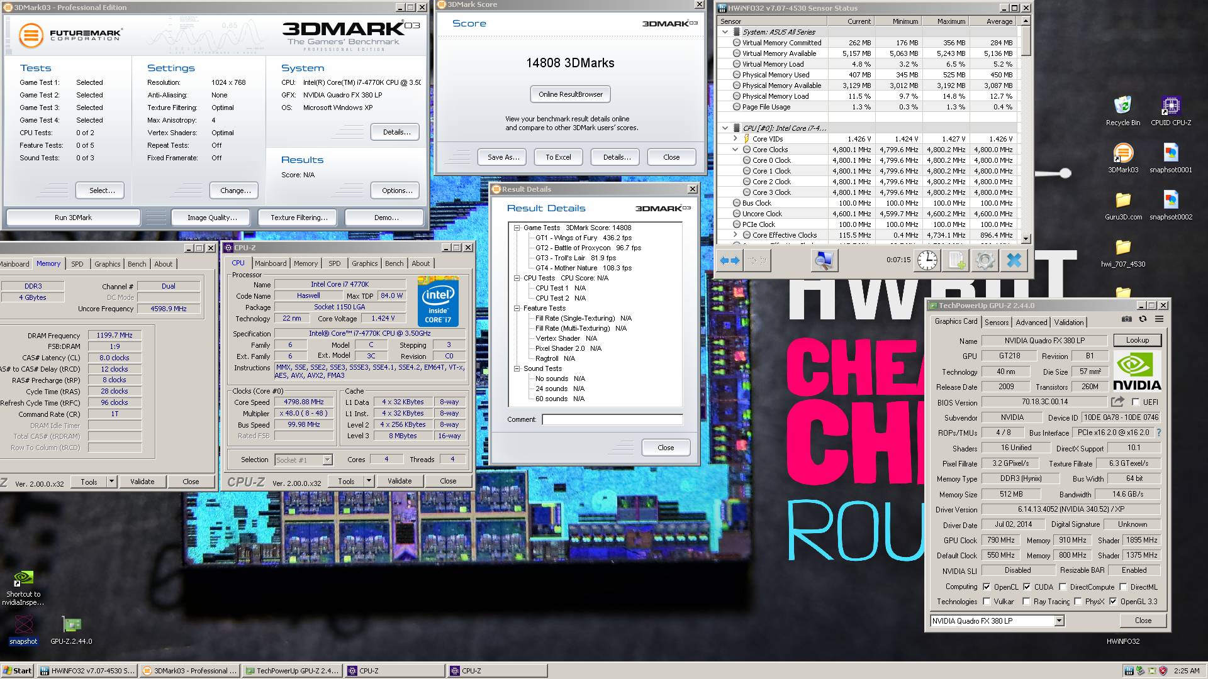Click the HWiNFO32 screenshot monitor icon
1208x679 pixels.
[824, 260]
